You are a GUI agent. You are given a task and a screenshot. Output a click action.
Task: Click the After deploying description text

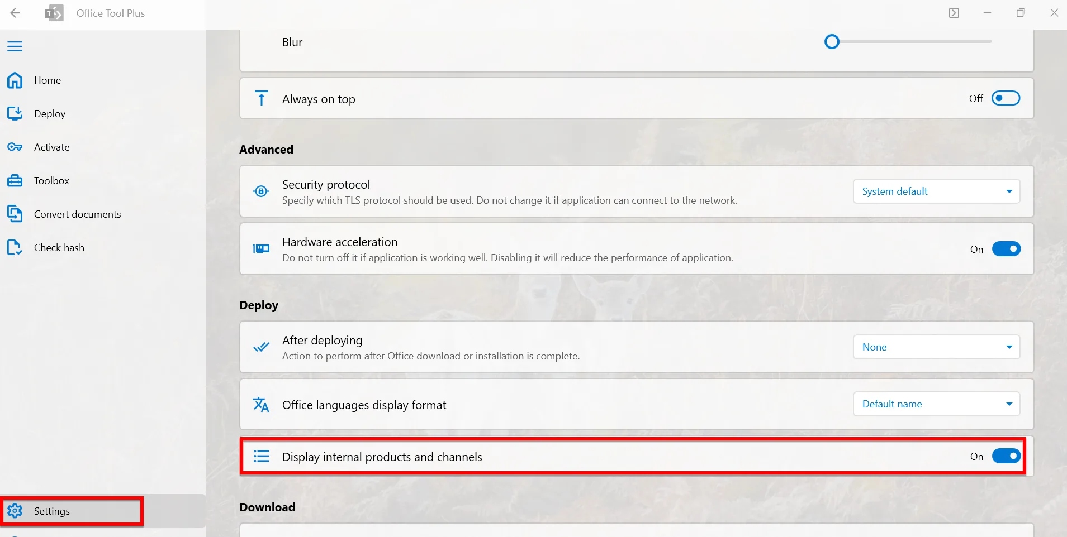(431, 356)
